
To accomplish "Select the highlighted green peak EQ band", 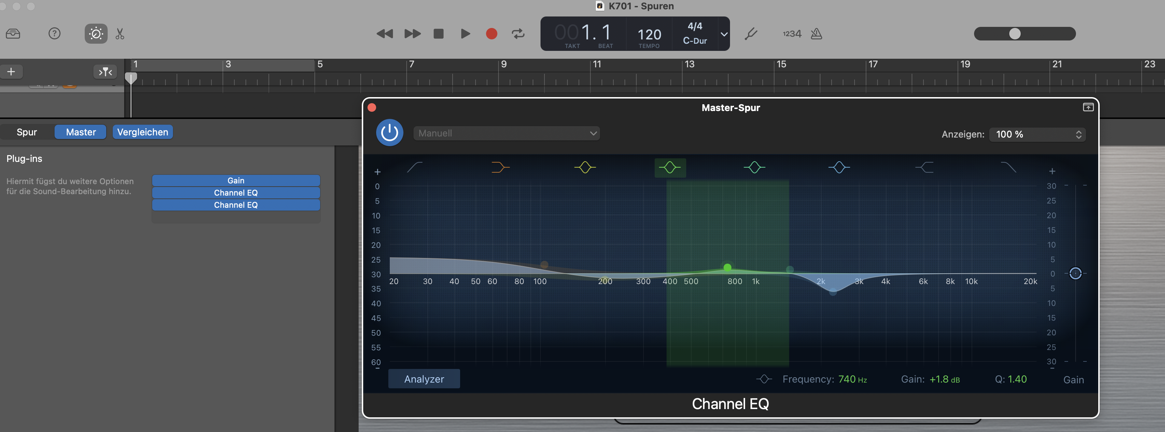I will 670,167.
